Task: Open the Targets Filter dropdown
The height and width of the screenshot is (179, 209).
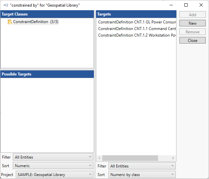Action: point(142,166)
